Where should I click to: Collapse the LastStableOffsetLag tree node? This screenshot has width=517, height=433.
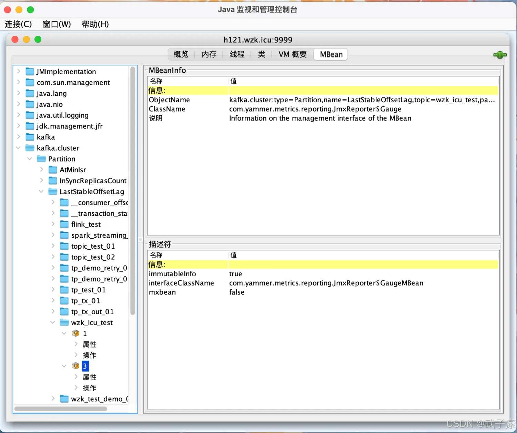click(x=41, y=192)
